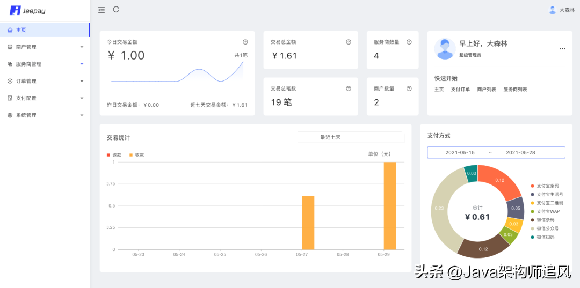Click the 近七天交易金额：¥1.61 text
The height and width of the screenshot is (288, 580).
(x=219, y=105)
